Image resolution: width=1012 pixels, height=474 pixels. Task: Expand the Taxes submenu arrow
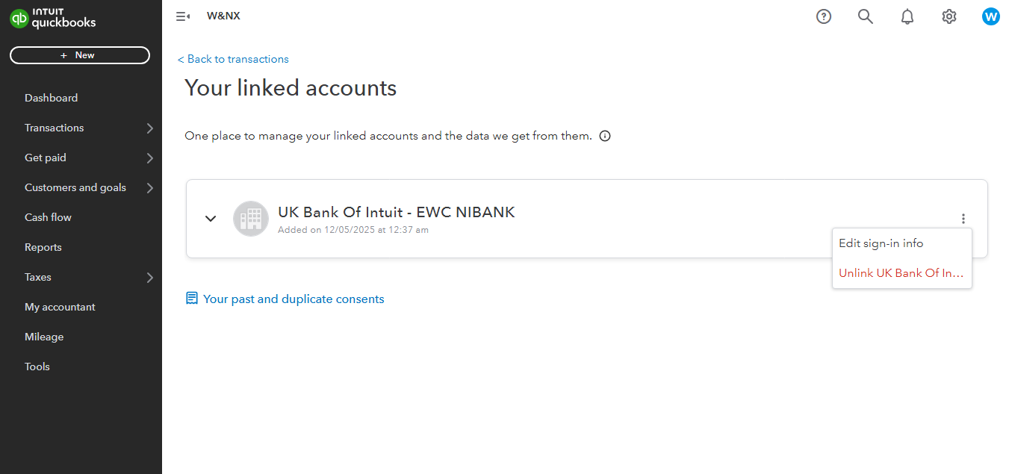point(150,278)
